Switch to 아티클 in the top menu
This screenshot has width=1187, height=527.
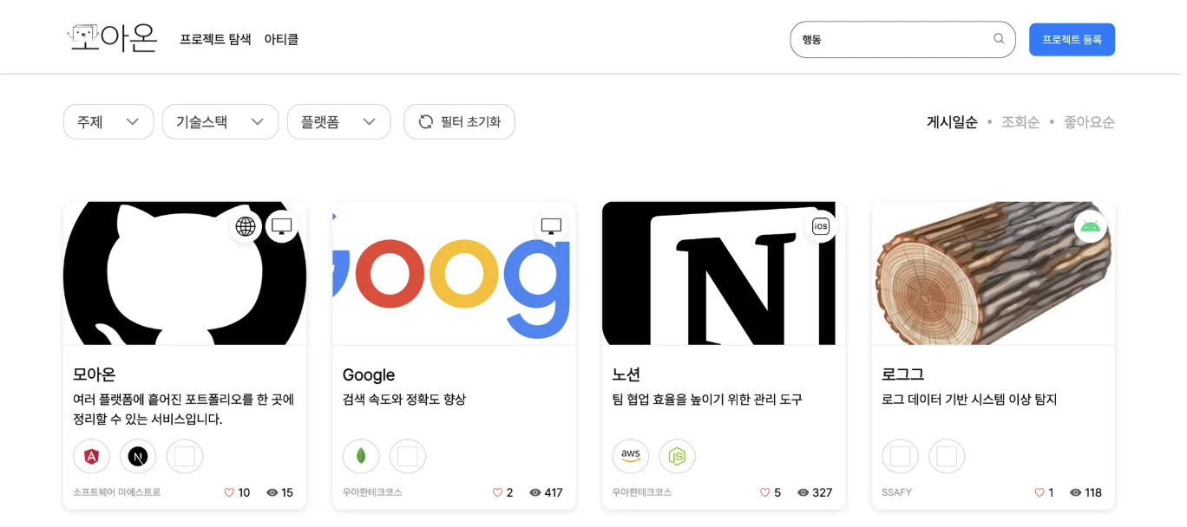tap(283, 39)
